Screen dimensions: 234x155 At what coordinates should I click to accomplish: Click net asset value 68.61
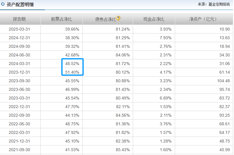(224, 124)
